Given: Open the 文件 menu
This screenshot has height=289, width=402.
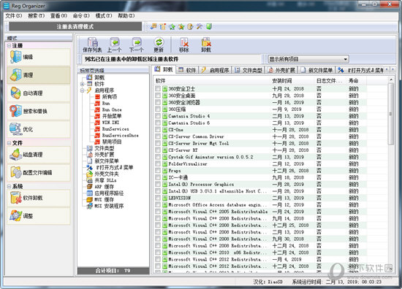Looking at the screenshot, I should (x=14, y=16).
